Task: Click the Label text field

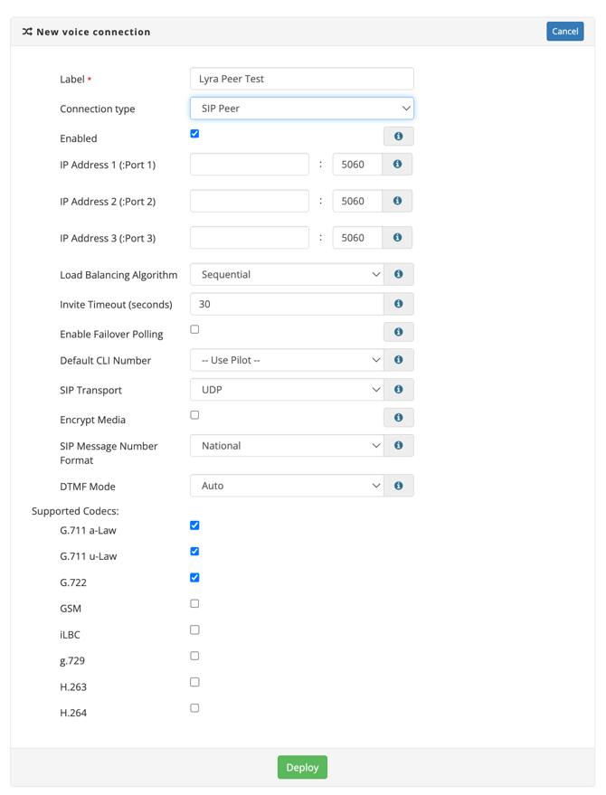Action: [301, 79]
